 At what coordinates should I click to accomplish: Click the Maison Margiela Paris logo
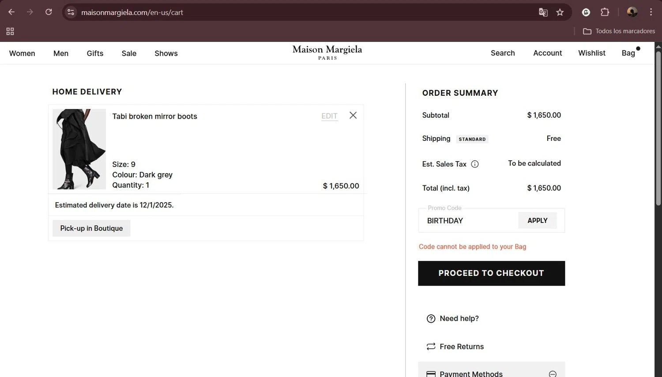click(x=327, y=52)
